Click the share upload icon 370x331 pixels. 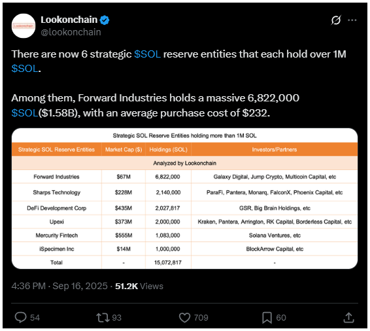(348, 317)
